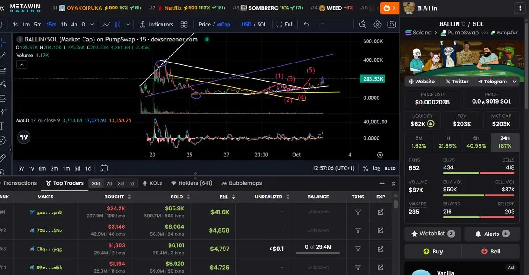Toggle percent scale on chart

pos(365,168)
